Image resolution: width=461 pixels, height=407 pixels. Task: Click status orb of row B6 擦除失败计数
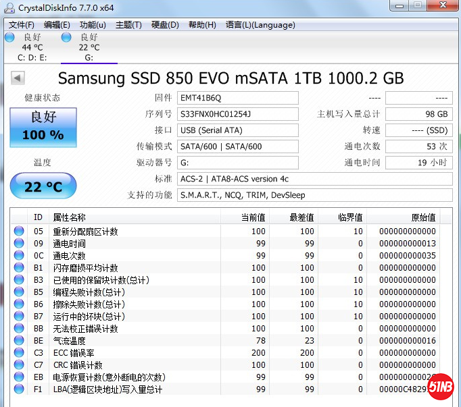pos(19,304)
